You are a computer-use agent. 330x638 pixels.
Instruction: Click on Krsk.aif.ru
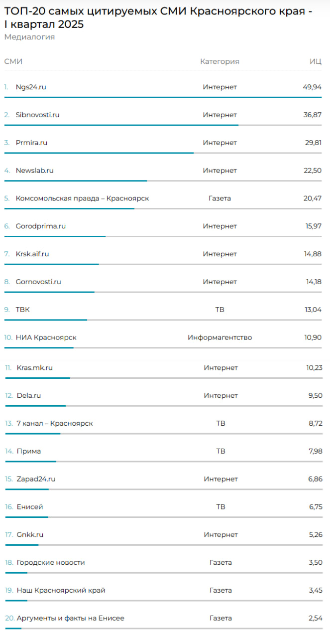tap(32, 254)
